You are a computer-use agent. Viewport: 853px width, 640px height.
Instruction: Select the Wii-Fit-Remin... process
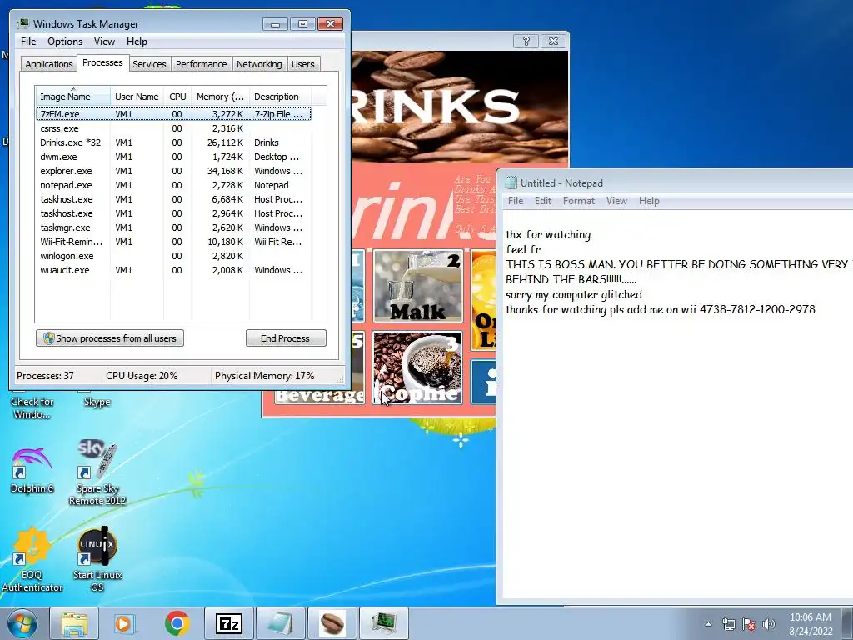click(x=173, y=242)
